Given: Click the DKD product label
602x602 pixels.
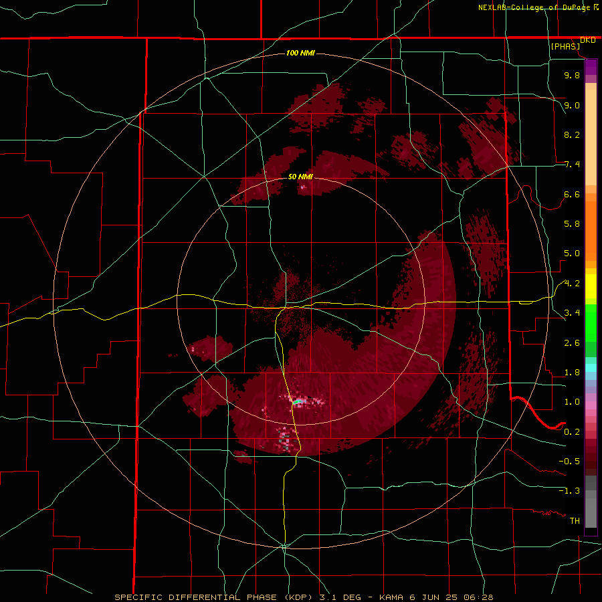Looking at the screenshot, I should [x=588, y=40].
